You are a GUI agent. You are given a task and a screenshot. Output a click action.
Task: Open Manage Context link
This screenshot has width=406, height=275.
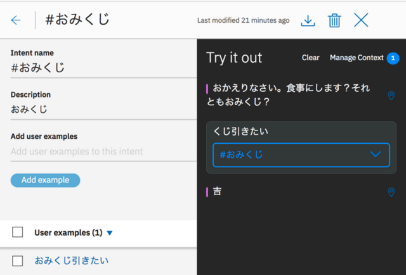pyautogui.click(x=357, y=58)
